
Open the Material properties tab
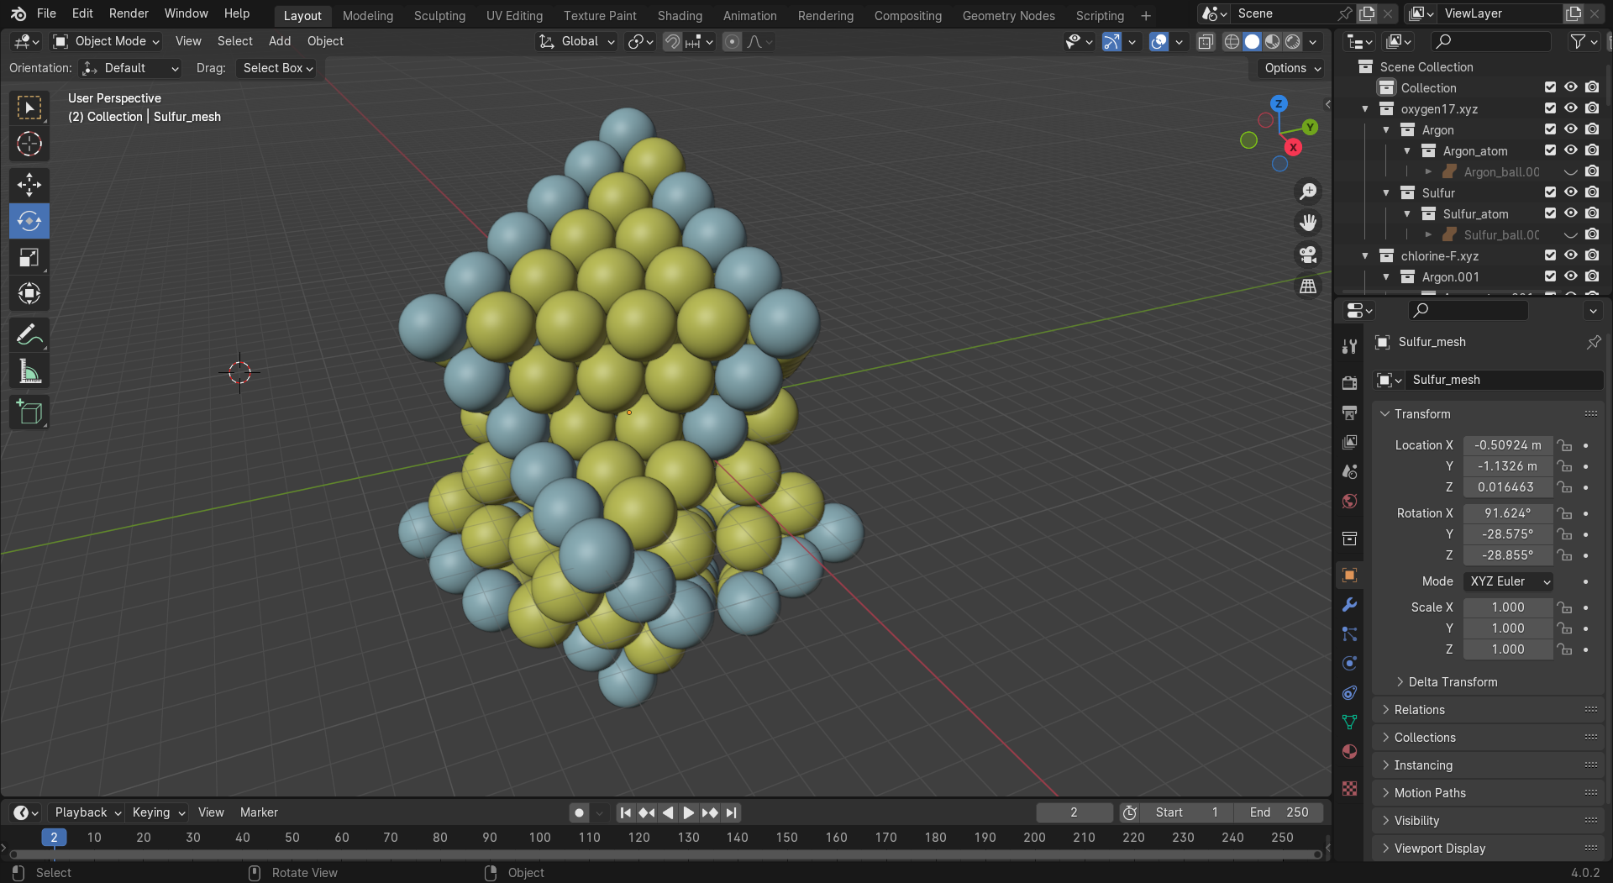click(1349, 752)
